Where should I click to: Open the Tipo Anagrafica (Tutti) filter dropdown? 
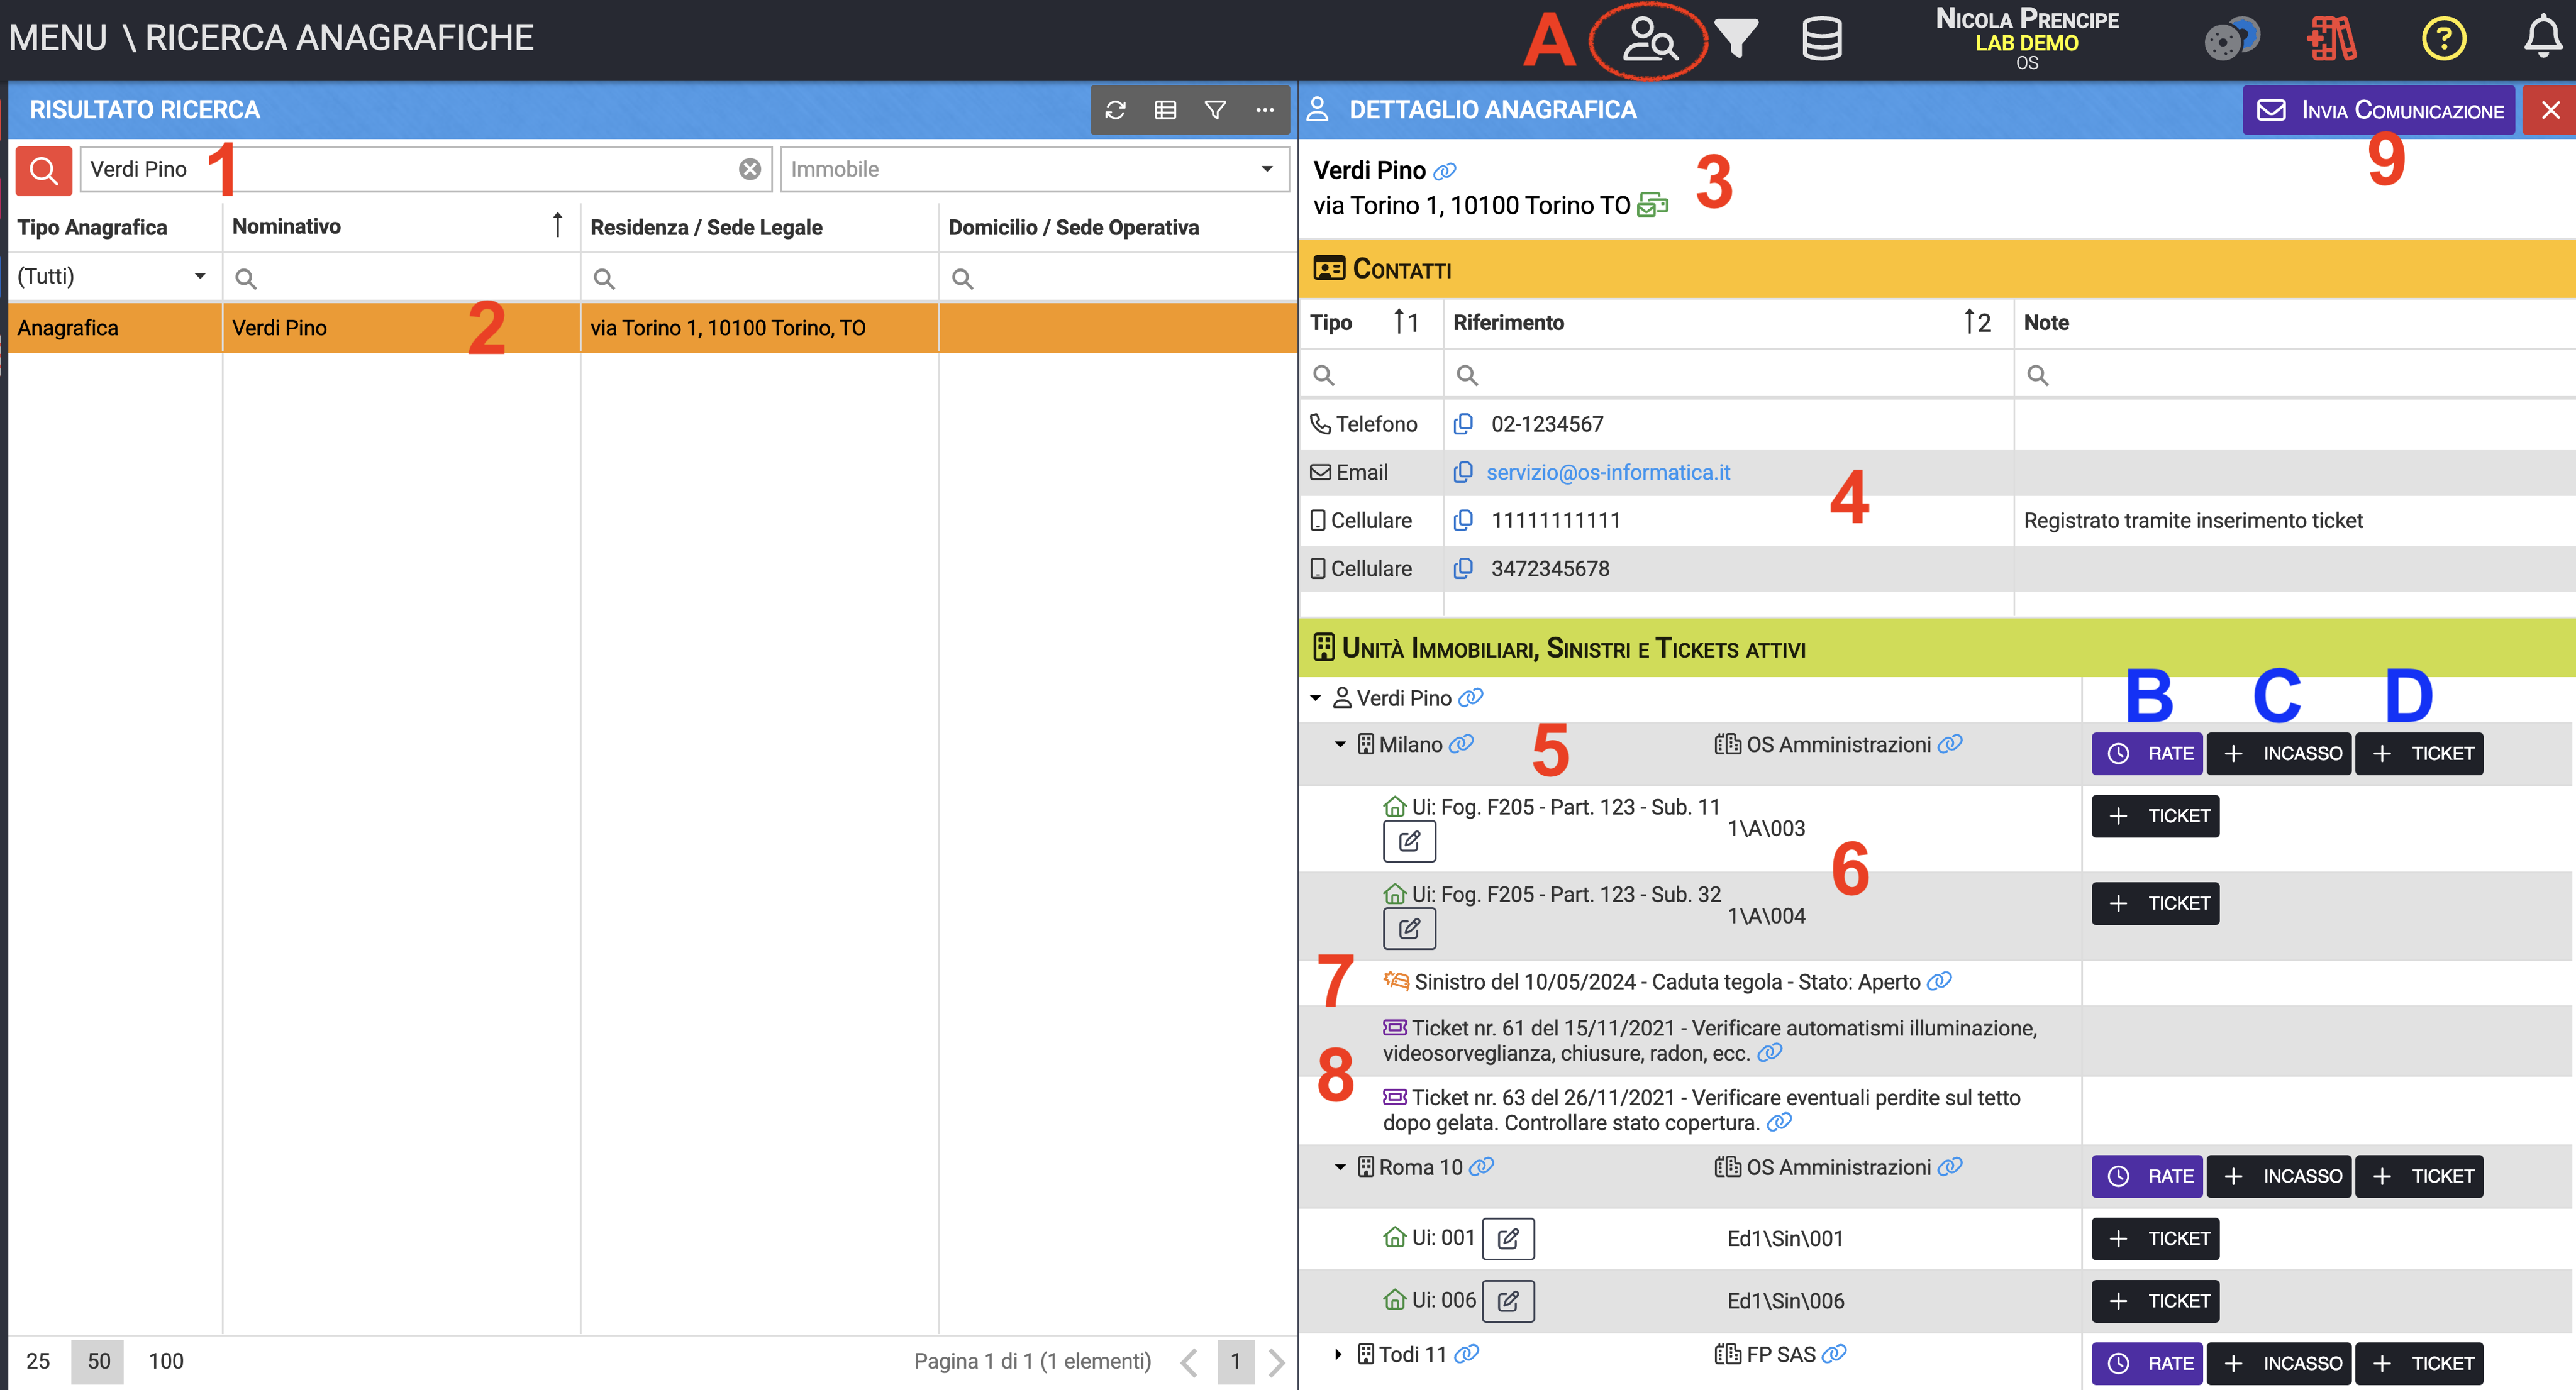[199, 276]
